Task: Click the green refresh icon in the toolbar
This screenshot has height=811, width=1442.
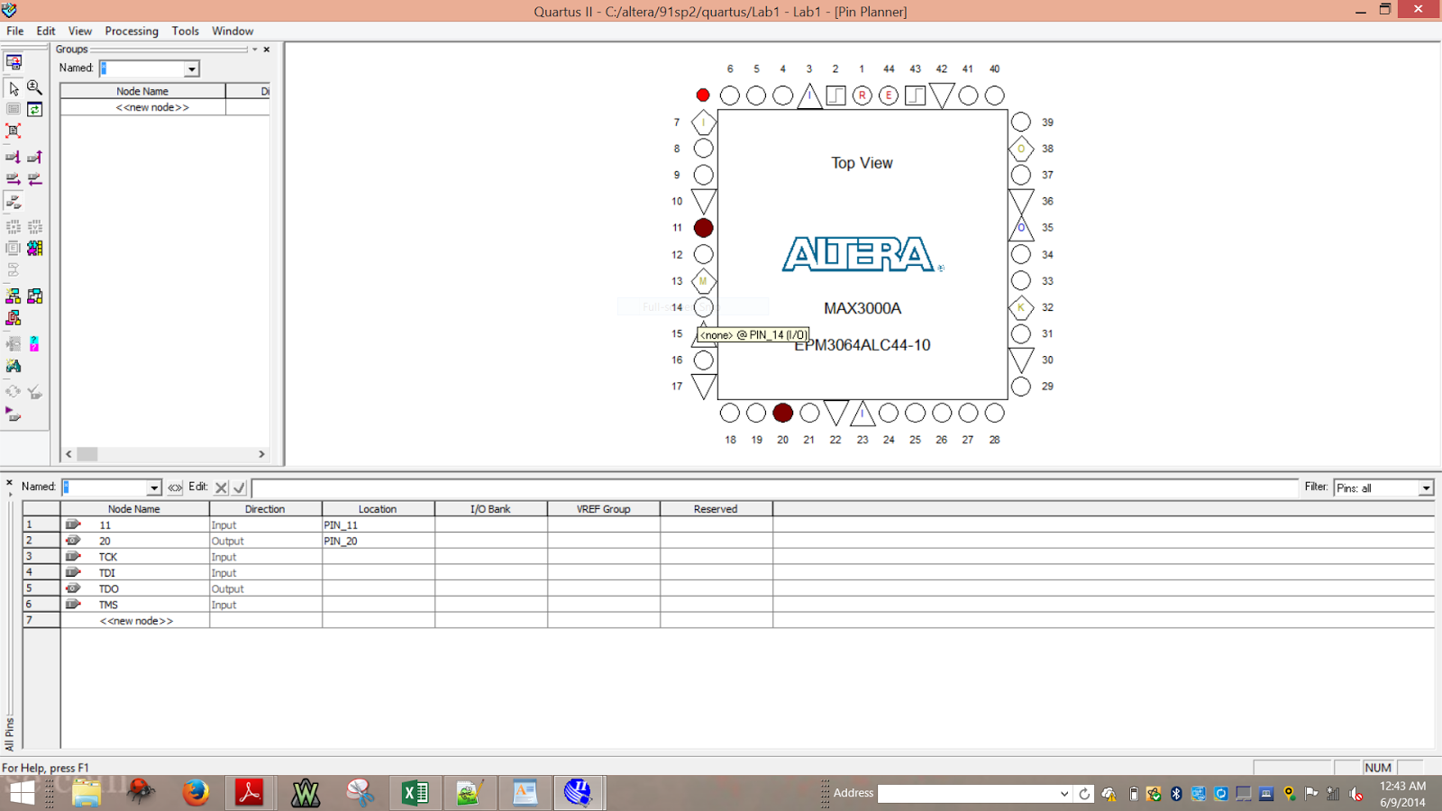Action: coord(34,109)
